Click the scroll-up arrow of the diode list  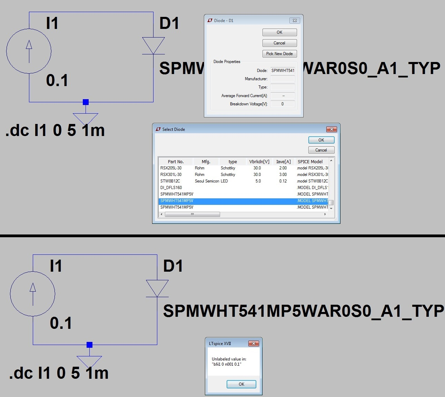tap(331, 160)
